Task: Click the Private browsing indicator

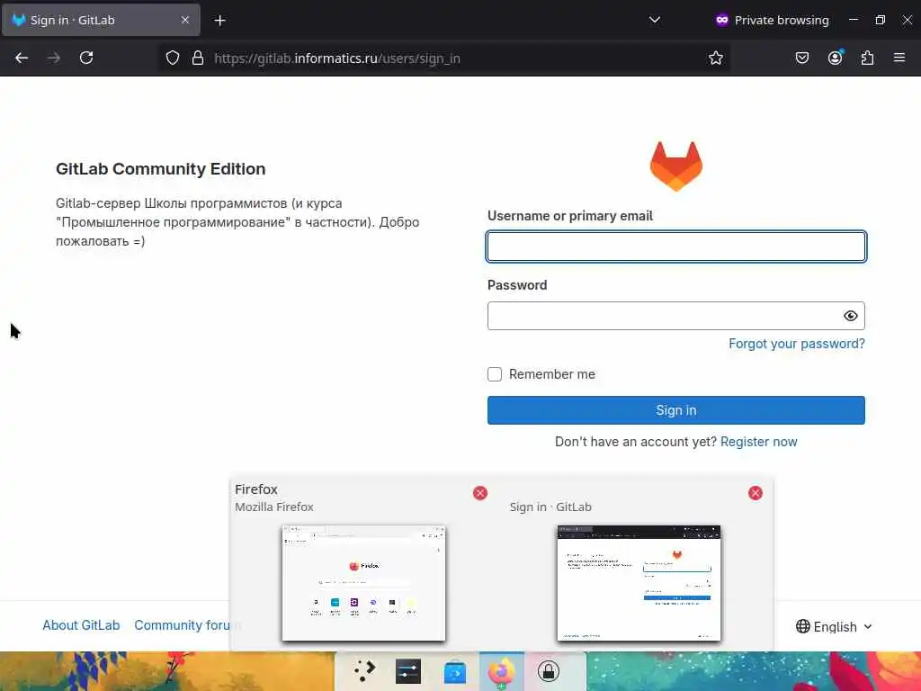Action: click(772, 20)
